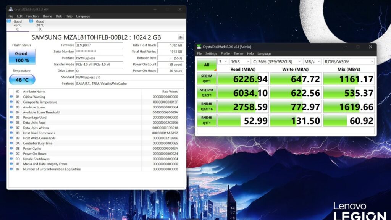Open unit dropdown showing MB/s

click(312, 61)
